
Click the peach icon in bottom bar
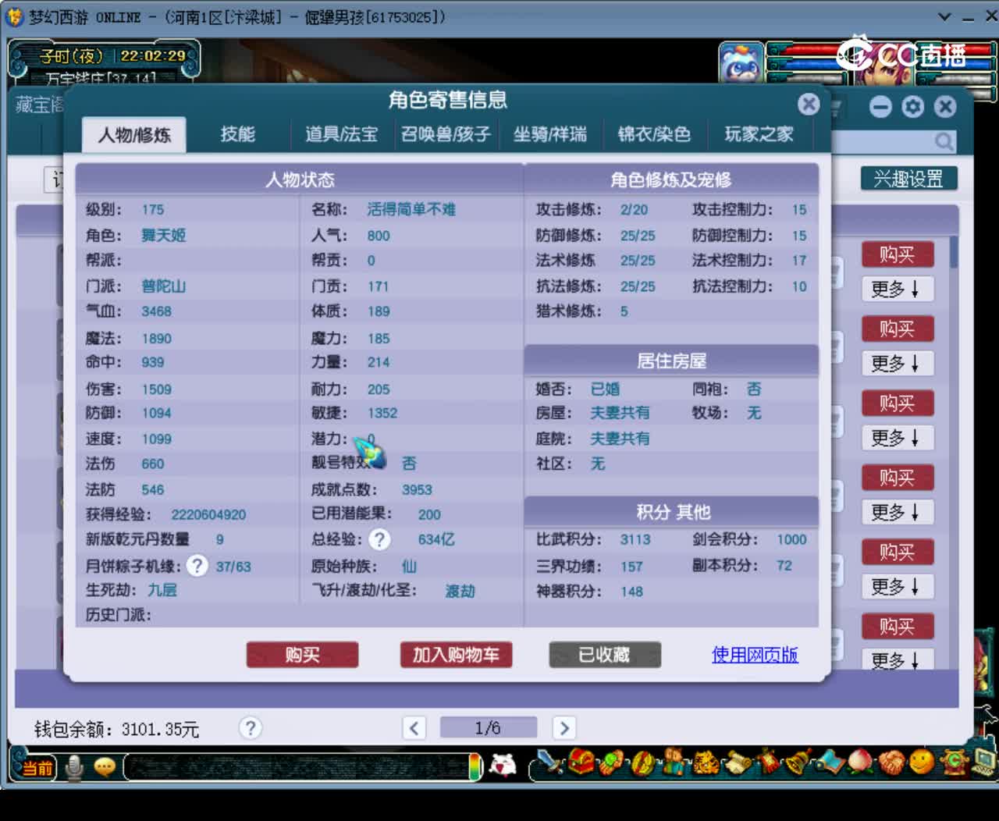point(860,762)
